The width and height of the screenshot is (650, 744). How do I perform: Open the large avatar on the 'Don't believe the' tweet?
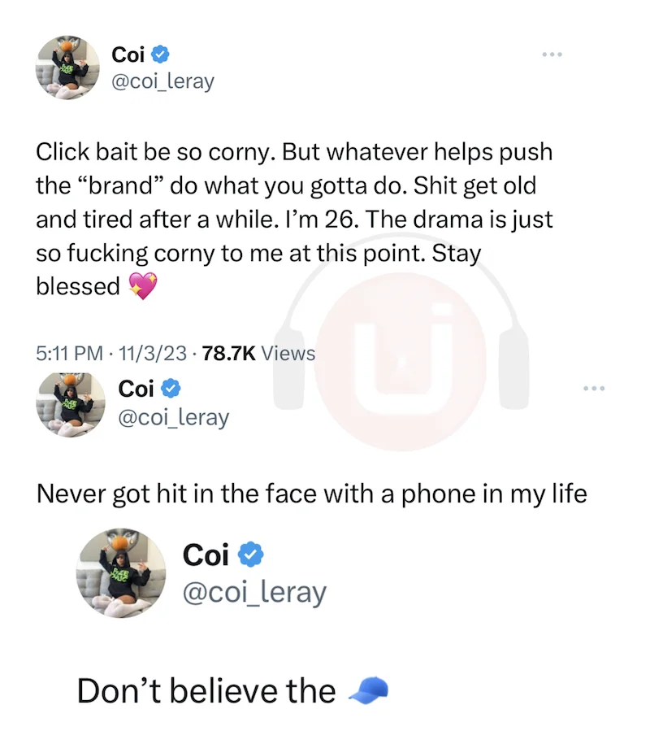[121, 573]
